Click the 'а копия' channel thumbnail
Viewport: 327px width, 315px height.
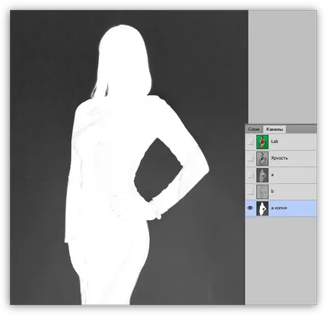[262, 208]
